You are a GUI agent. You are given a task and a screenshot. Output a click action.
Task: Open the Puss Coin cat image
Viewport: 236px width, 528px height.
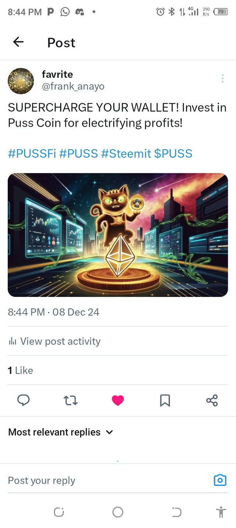[x=118, y=235]
